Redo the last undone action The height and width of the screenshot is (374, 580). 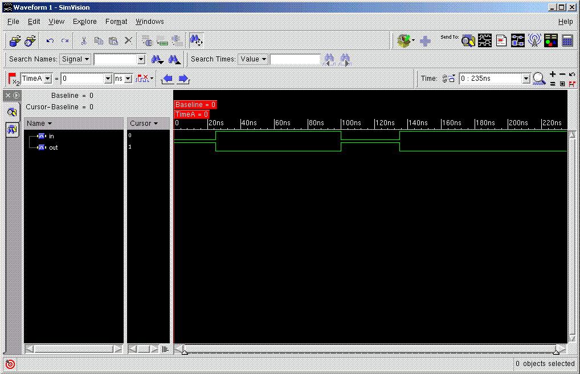(65, 40)
